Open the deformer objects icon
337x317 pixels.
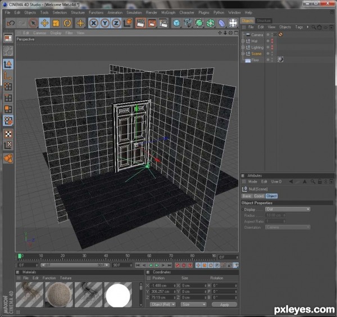(222, 23)
